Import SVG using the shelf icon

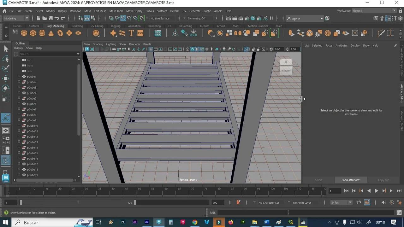click(140, 33)
